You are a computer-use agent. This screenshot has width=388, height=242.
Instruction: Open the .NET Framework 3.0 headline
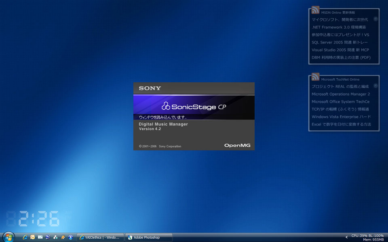tap(338, 27)
